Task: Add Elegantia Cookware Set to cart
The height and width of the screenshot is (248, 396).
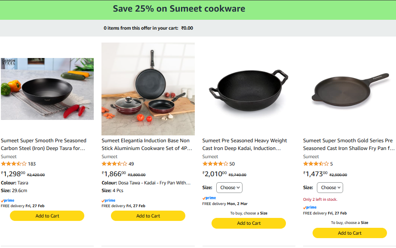Action: (x=148, y=216)
